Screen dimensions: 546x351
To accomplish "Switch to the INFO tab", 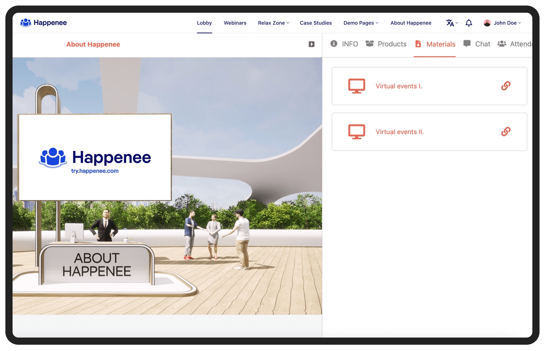I will (344, 44).
